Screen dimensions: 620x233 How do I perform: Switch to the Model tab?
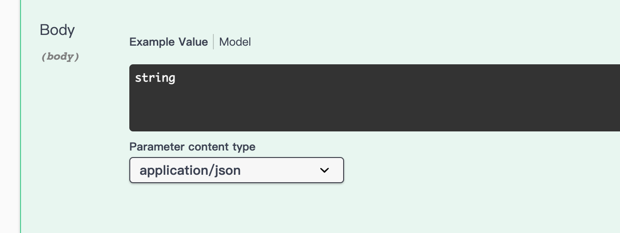(x=235, y=42)
